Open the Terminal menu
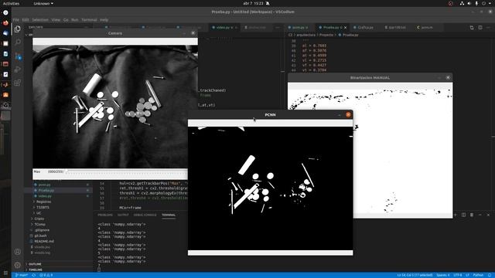This screenshot has width=495, height=278. point(89,19)
